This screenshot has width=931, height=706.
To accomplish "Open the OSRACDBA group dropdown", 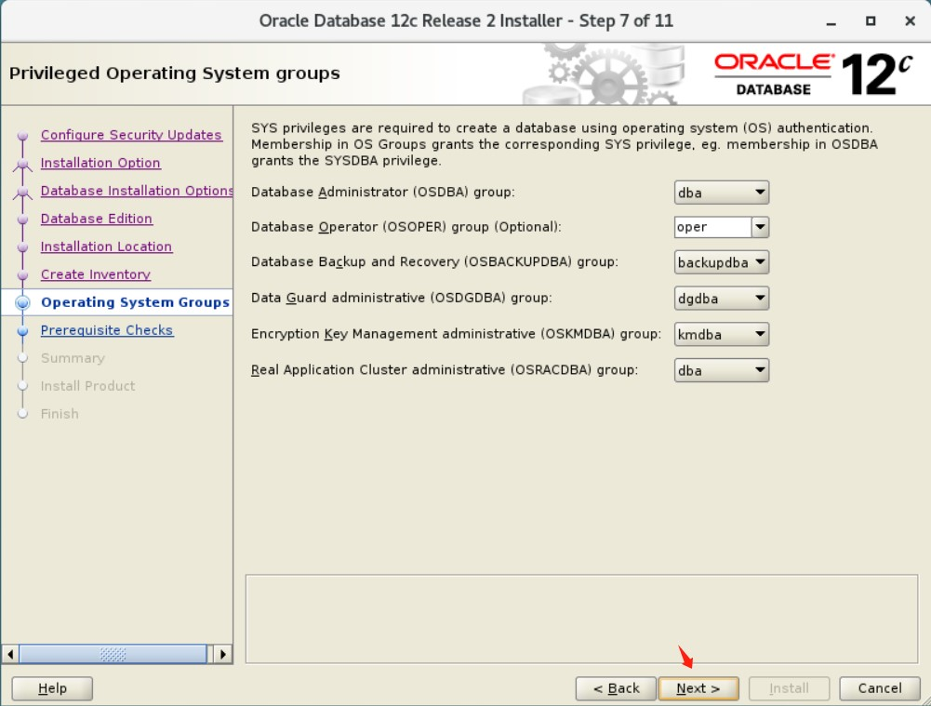I will [722, 370].
